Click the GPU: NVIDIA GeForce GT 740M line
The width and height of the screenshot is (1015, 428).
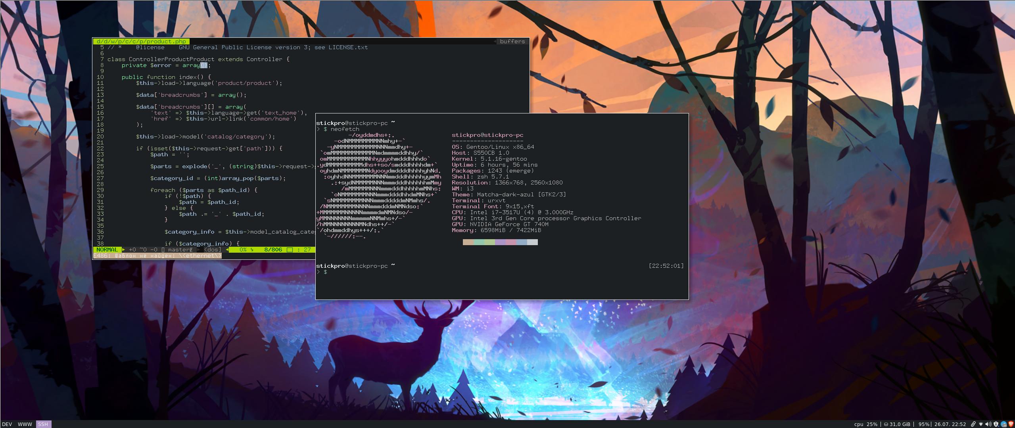pos(500,224)
